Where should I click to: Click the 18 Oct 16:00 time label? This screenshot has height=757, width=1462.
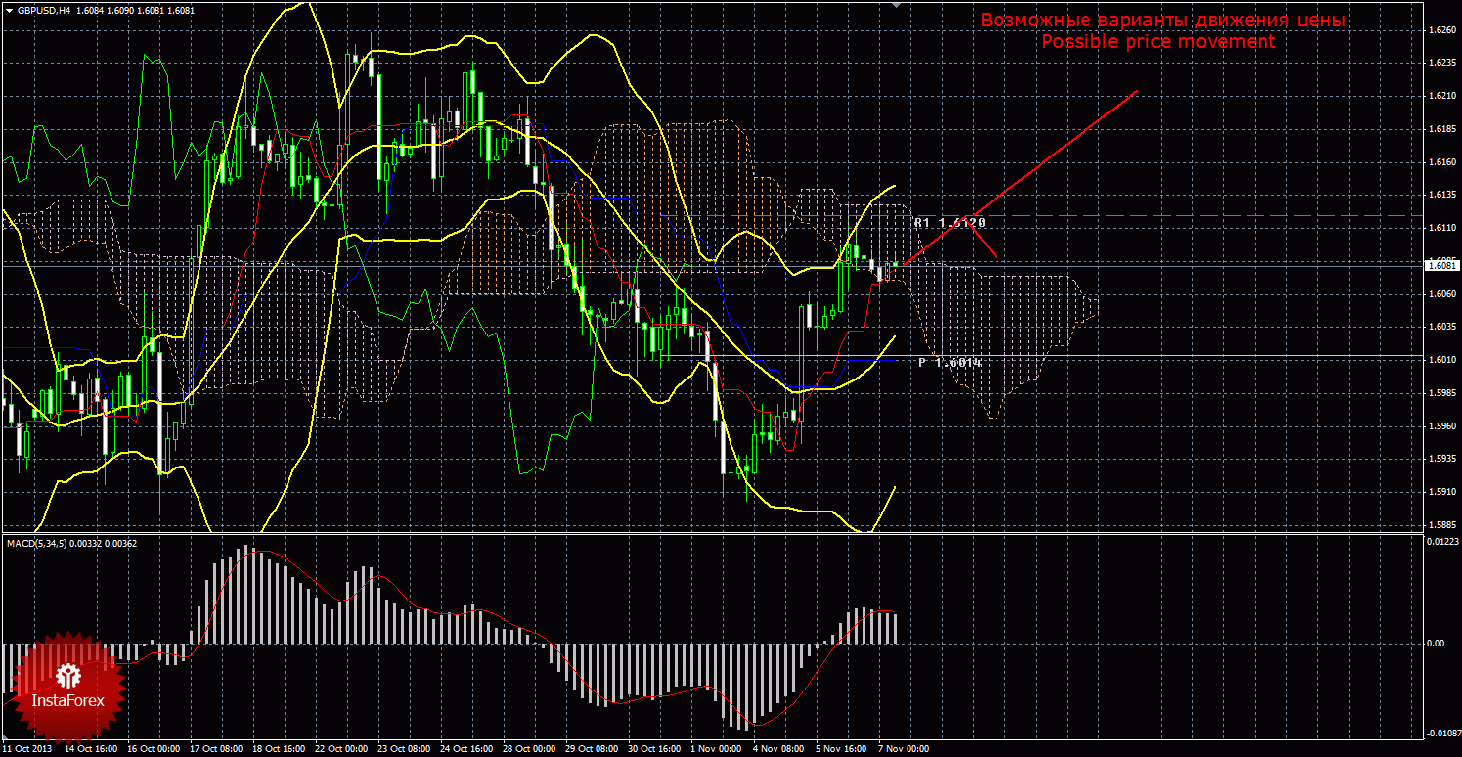(x=278, y=749)
